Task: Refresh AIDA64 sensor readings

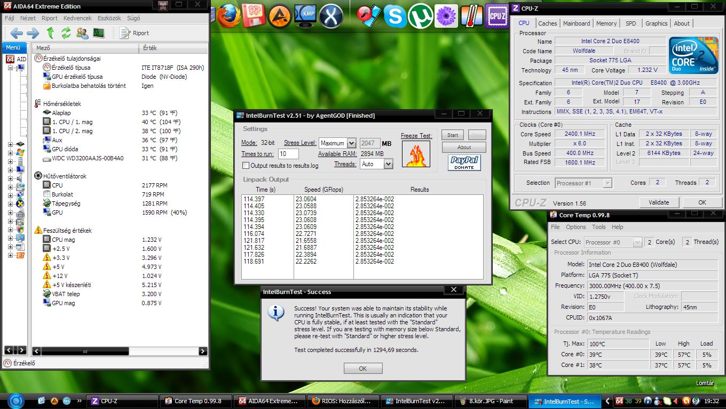Action: click(66, 33)
